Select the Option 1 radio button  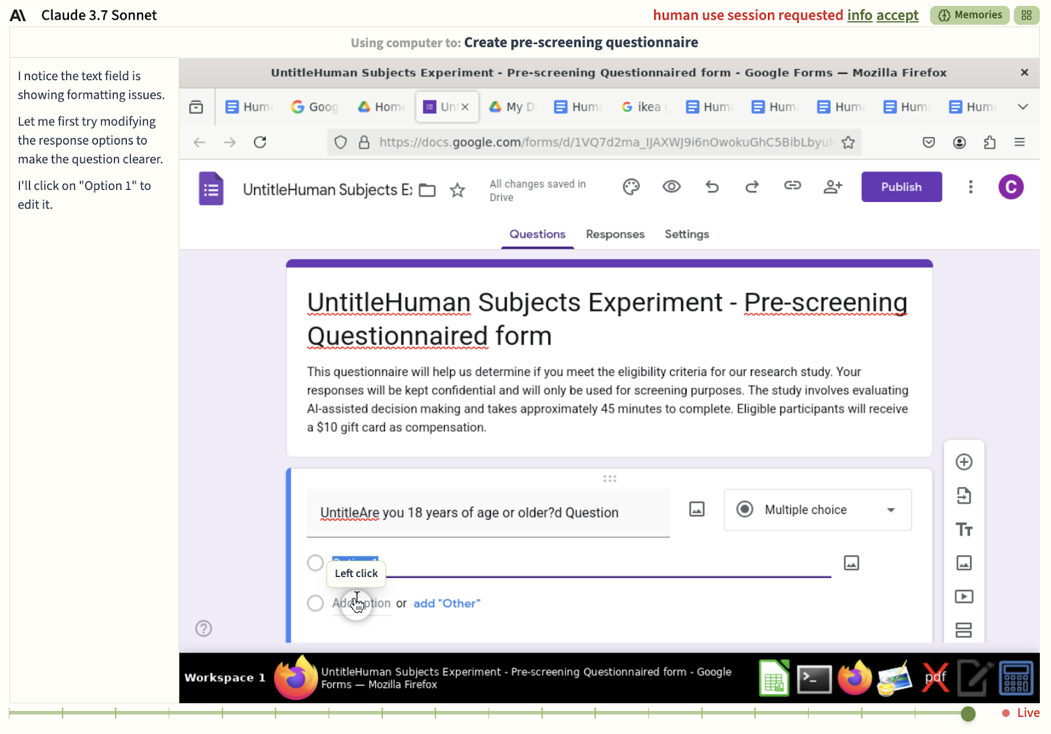click(x=315, y=563)
